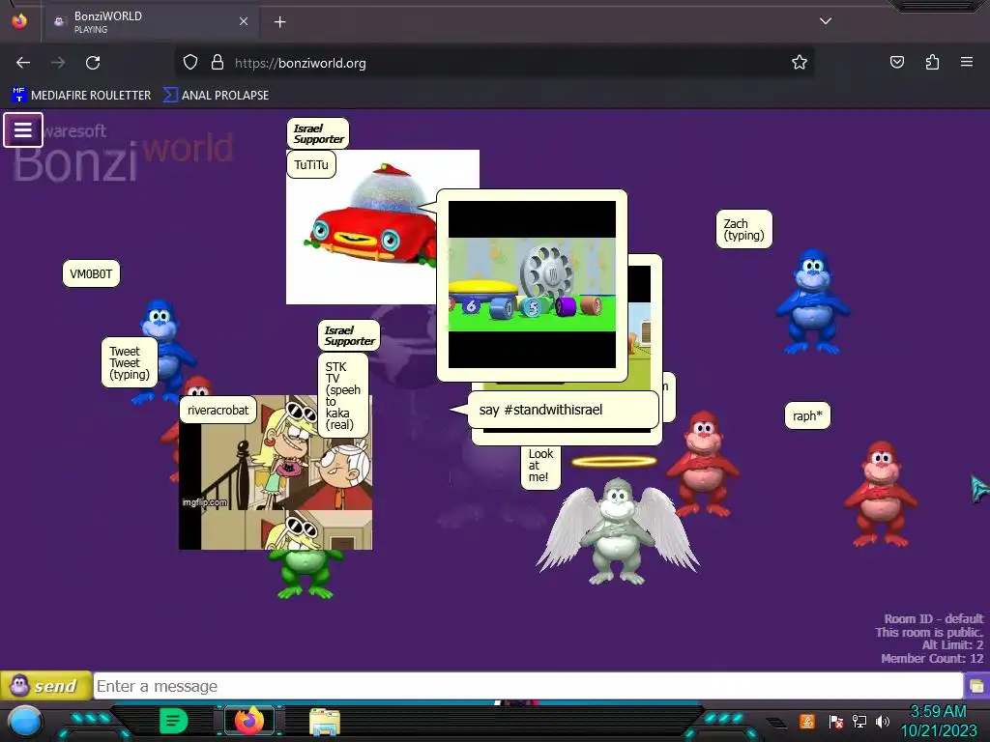This screenshot has width=990, height=742.
Task: Click raph*'s red Bonzi character
Action: click(880, 494)
